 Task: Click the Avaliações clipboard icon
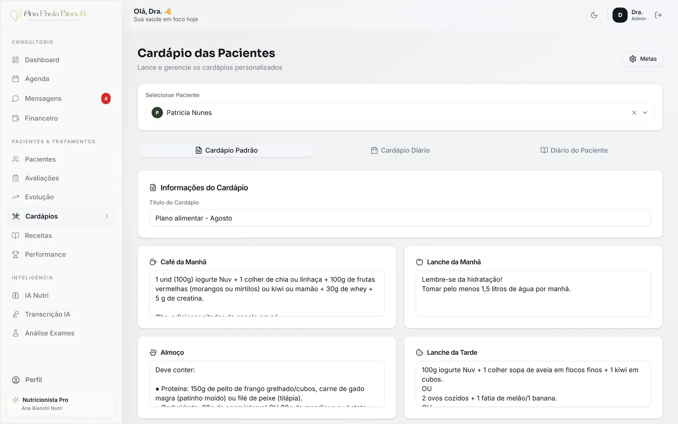16,178
